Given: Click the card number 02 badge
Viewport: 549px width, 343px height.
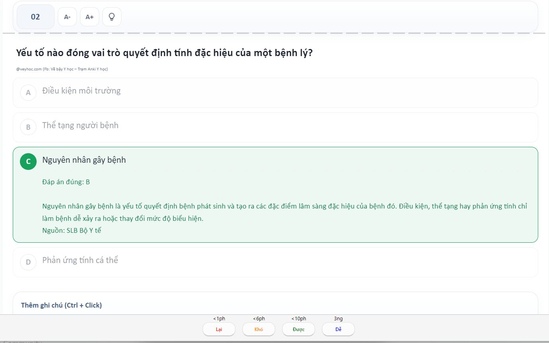Looking at the screenshot, I should (x=35, y=17).
